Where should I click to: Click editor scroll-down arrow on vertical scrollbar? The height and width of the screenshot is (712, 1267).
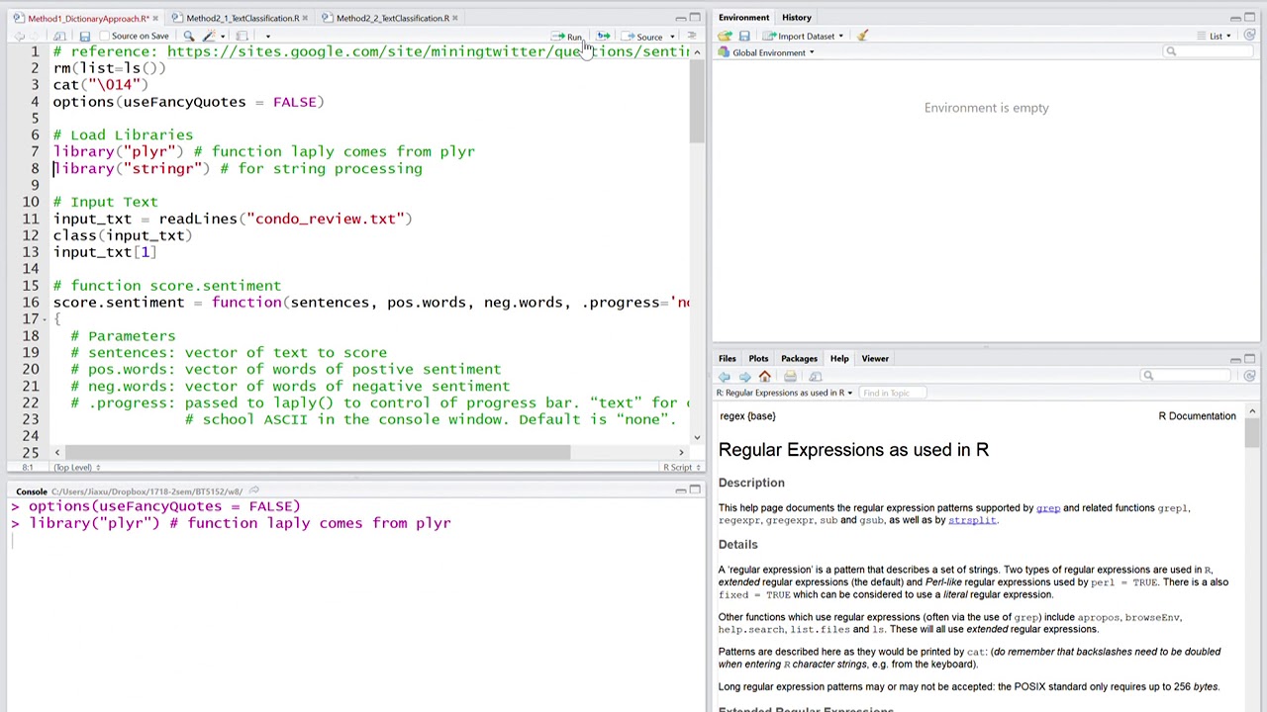tap(697, 437)
